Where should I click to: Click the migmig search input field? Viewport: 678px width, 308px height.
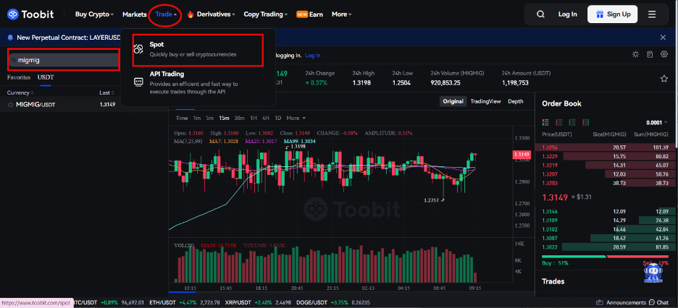(x=65, y=59)
